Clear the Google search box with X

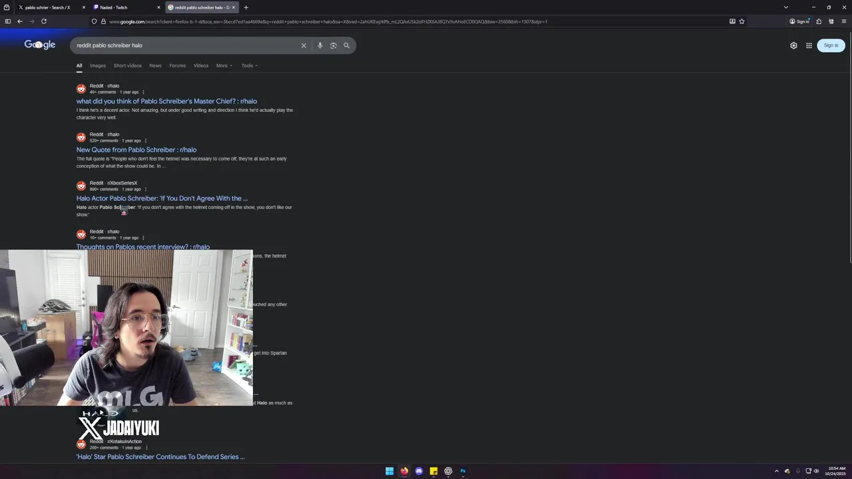click(304, 45)
